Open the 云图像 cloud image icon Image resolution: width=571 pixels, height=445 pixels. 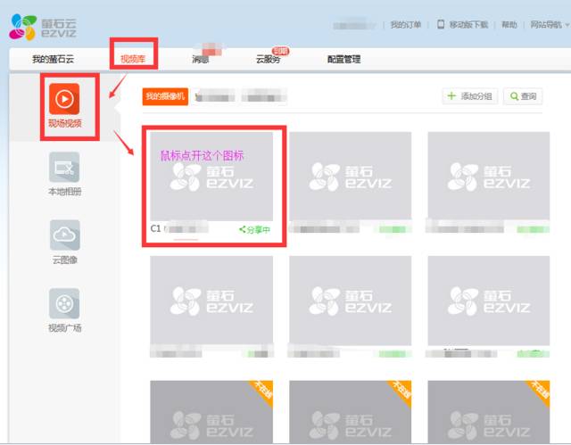pyautogui.click(x=64, y=235)
